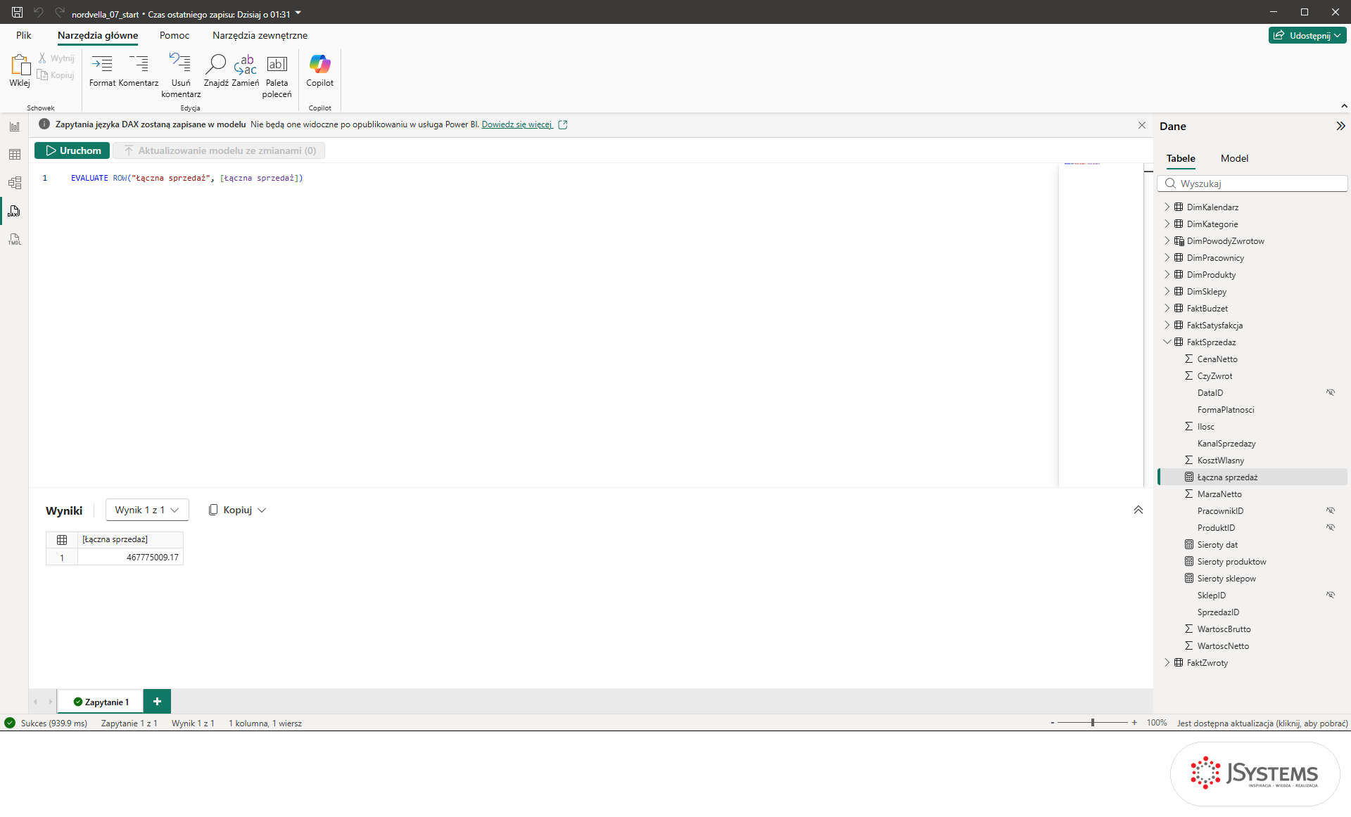This screenshot has height=817, width=1351.
Task: Dismiss the DAX info banner
Action: 1141,125
